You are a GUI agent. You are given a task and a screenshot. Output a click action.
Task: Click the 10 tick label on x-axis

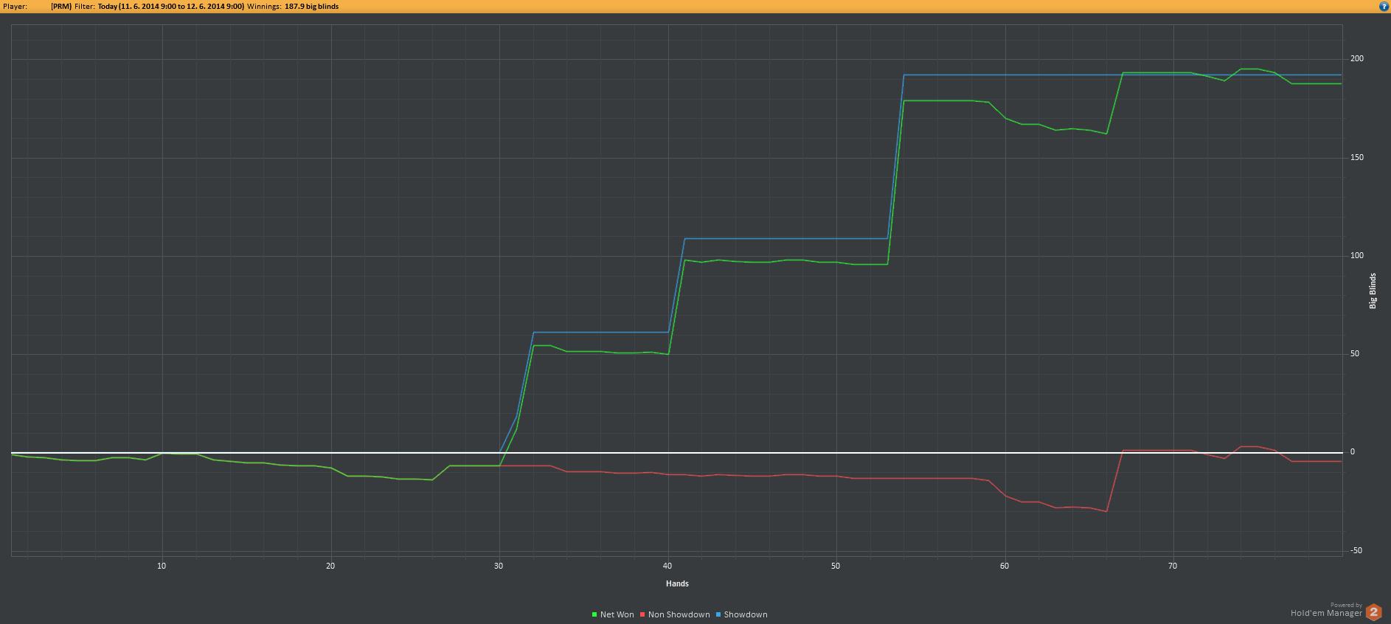click(162, 566)
